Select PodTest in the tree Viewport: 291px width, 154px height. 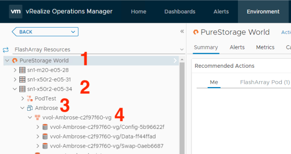[x=45, y=98]
